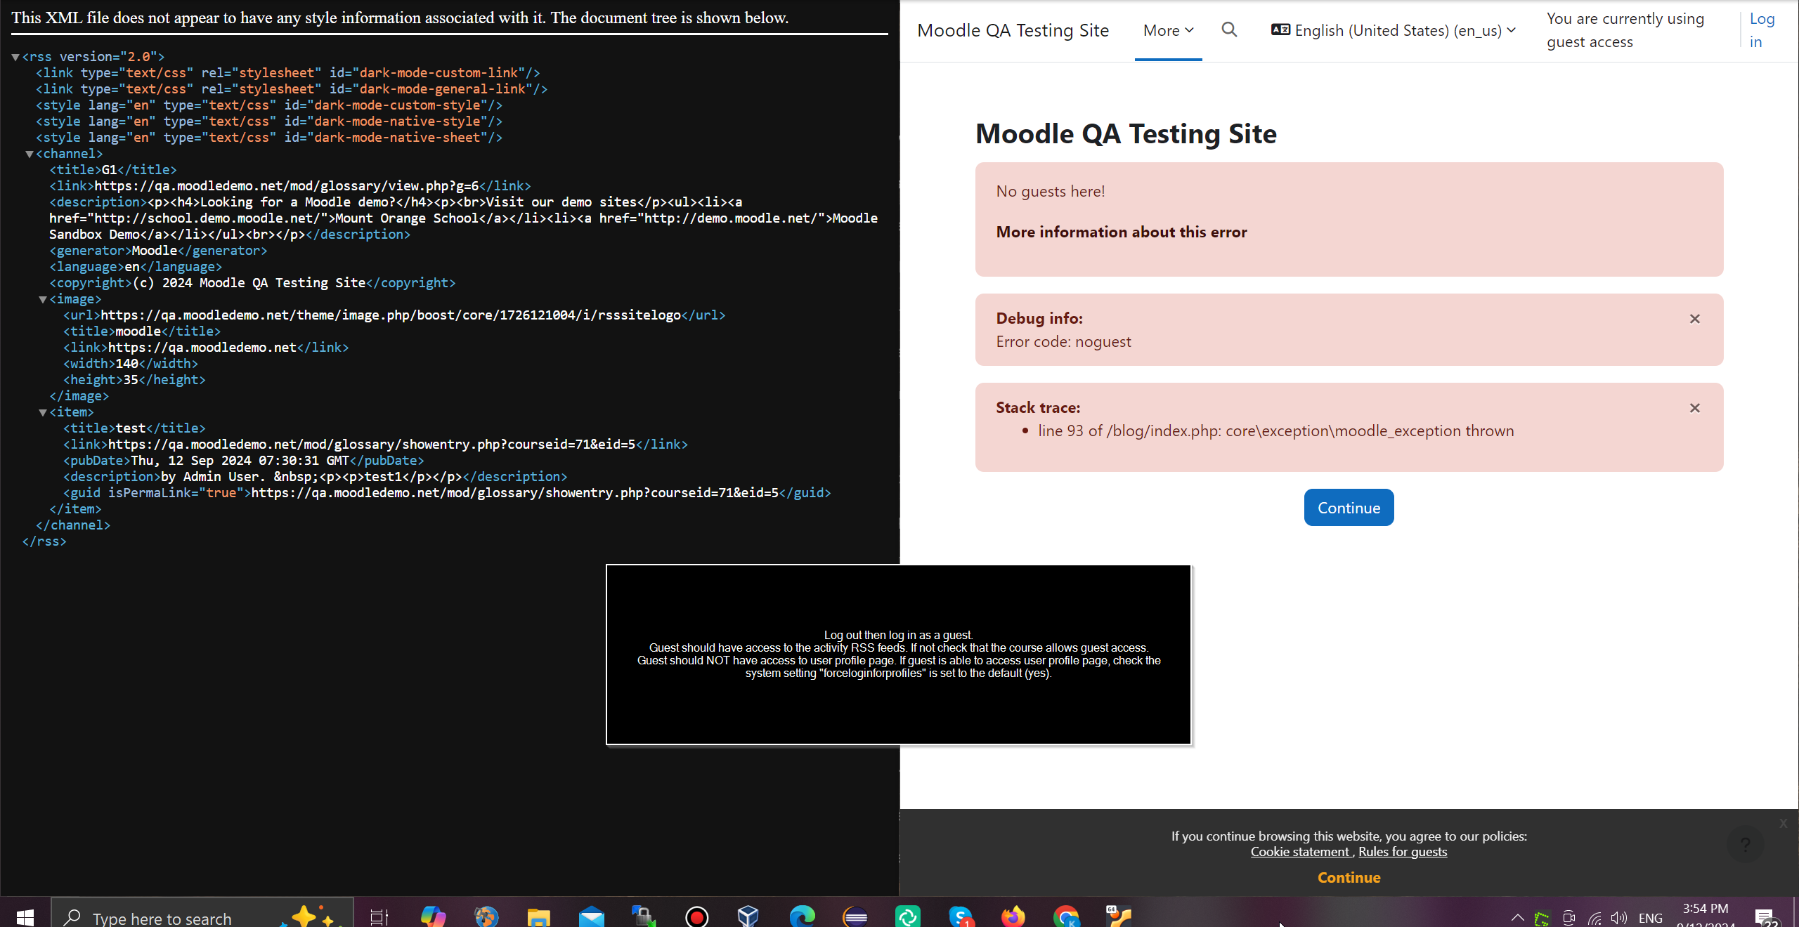
Task: Collapse the item XML node
Action: point(43,412)
